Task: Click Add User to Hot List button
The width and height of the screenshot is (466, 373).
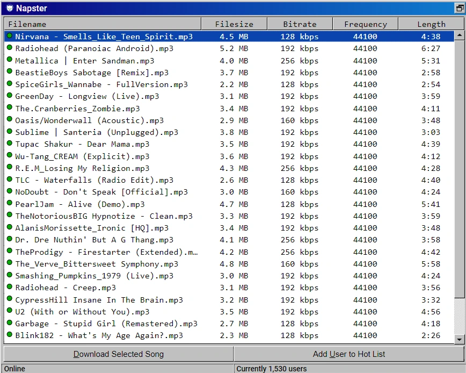Action: click(349, 354)
